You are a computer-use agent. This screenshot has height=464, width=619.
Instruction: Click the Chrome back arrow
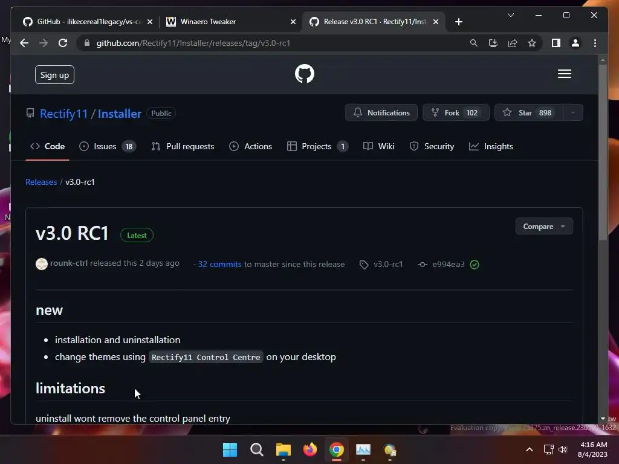coord(24,43)
